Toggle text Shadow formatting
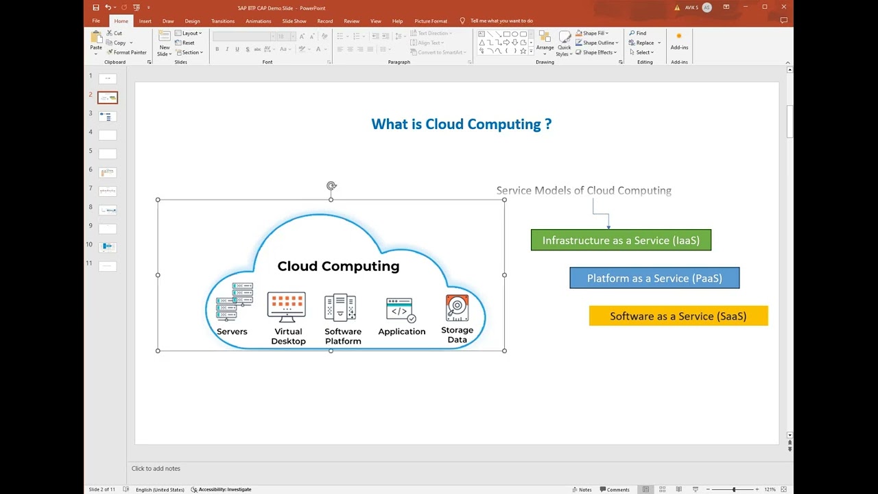 (x=247, y=49)
